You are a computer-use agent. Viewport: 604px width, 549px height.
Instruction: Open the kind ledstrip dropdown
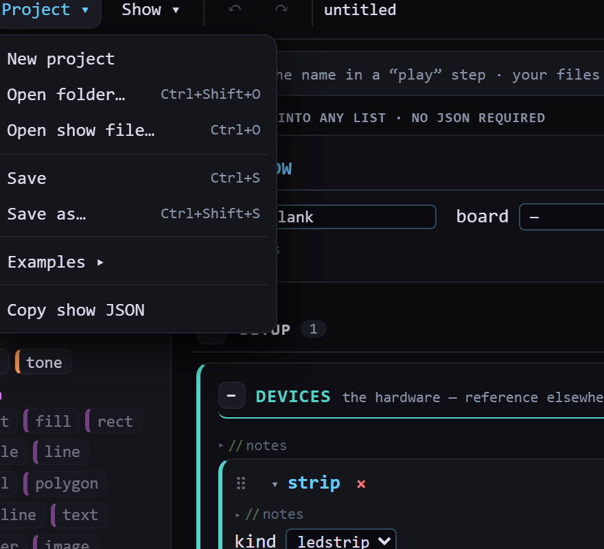click(x=341, y=540)
